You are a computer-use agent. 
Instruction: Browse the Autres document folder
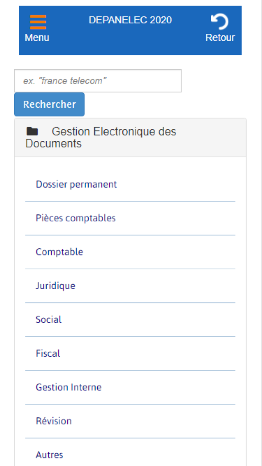point(49,454)
